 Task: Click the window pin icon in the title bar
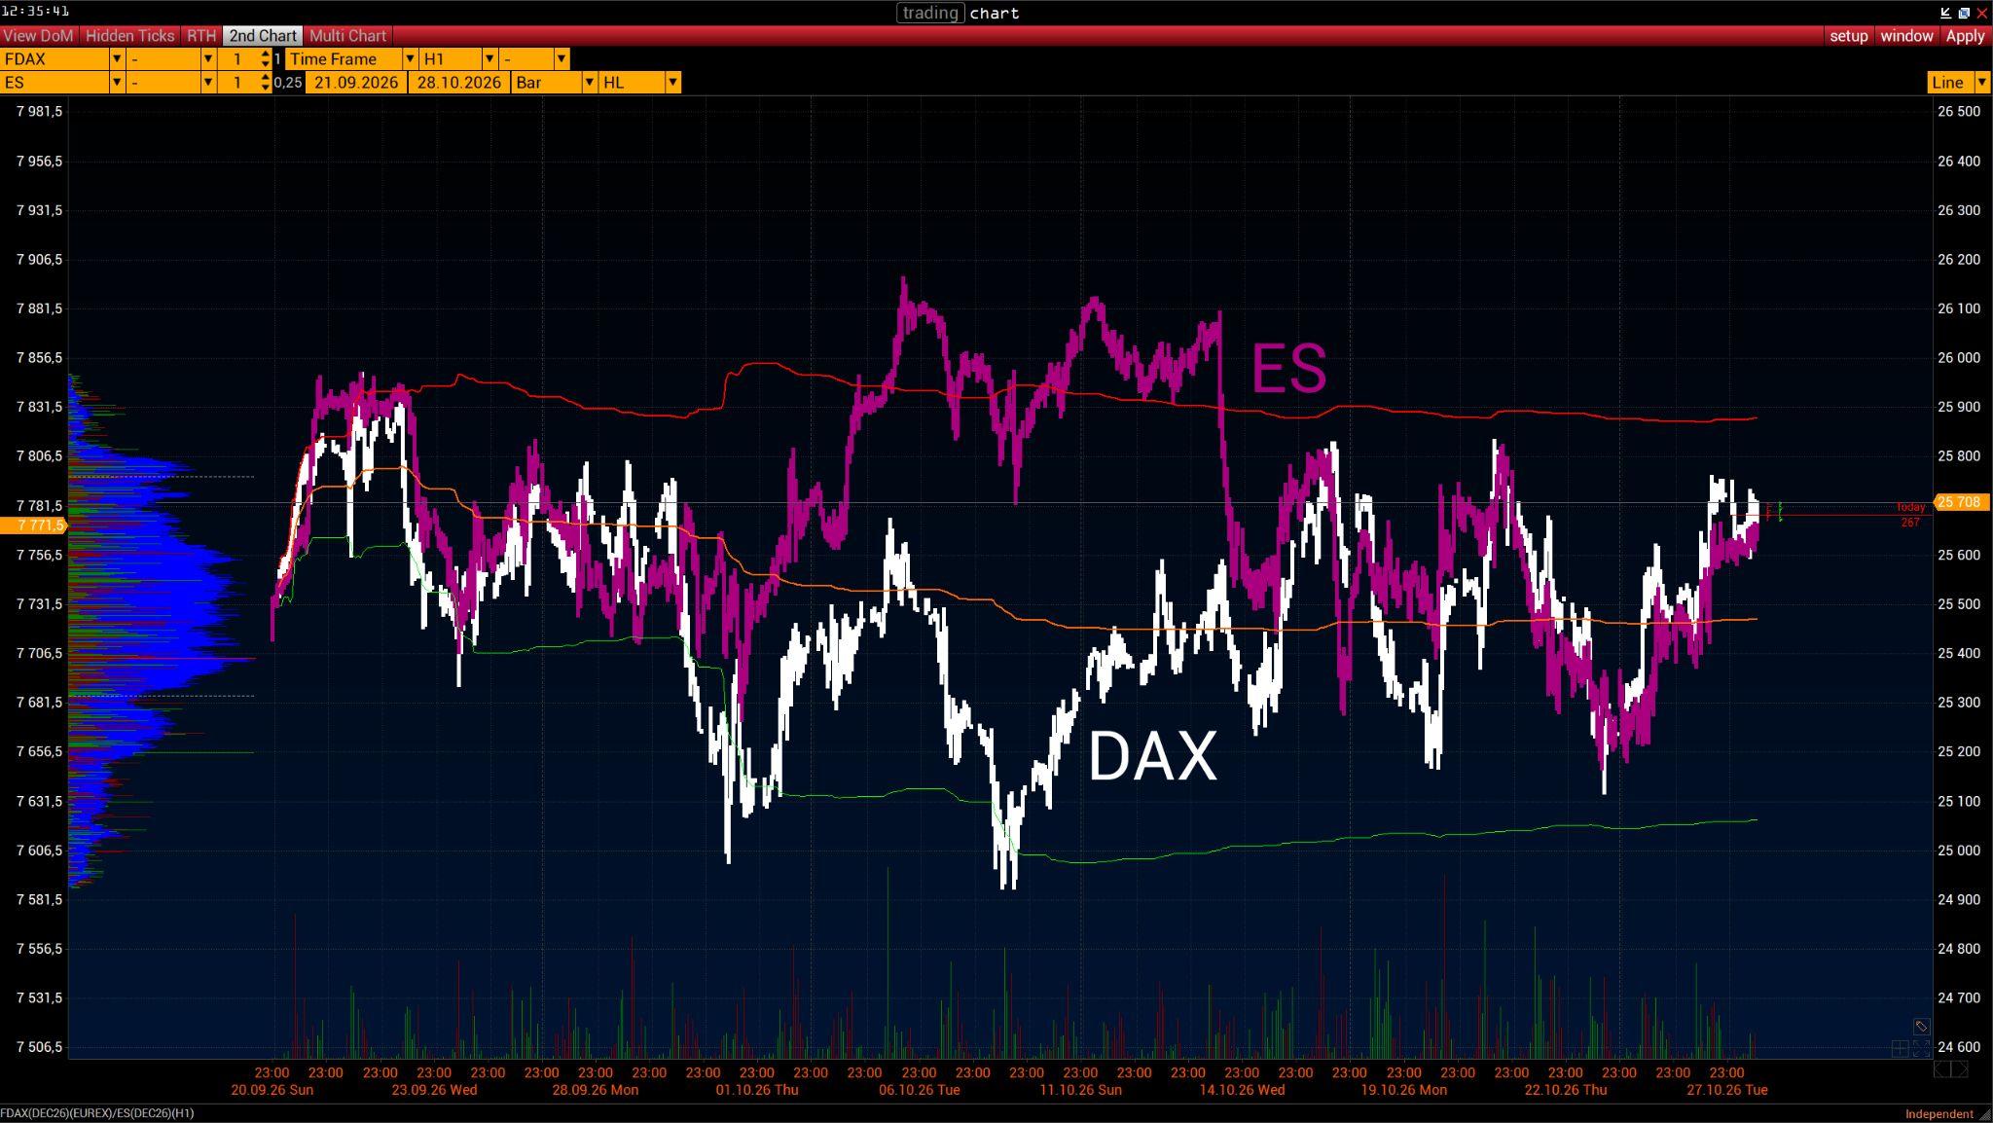(1945, 13)
